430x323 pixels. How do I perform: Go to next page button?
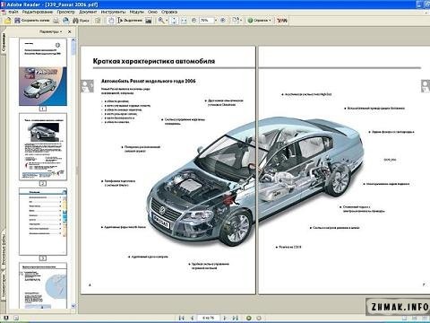(225, 318)
